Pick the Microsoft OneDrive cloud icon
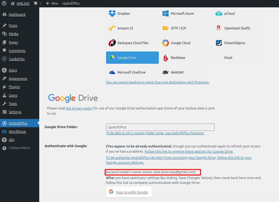279x202 pixels. pos(112,72)
